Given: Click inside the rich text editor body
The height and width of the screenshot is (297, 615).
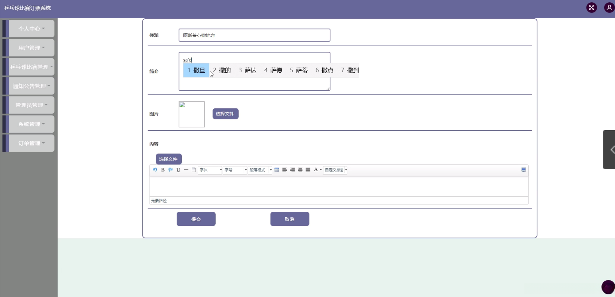Looking at the screenshot, I should pyautogui.click(x=339, y=187).
